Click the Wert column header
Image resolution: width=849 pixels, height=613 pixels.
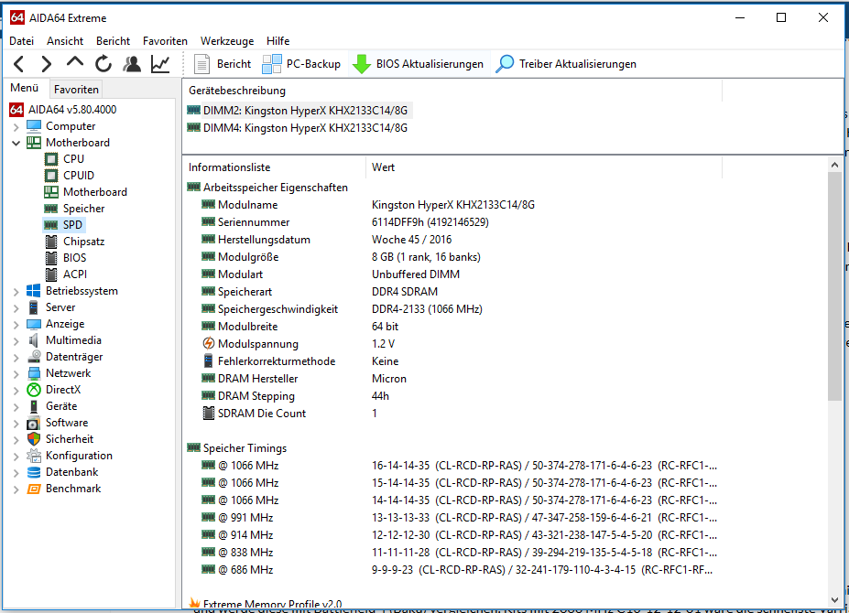coord(544,167)
